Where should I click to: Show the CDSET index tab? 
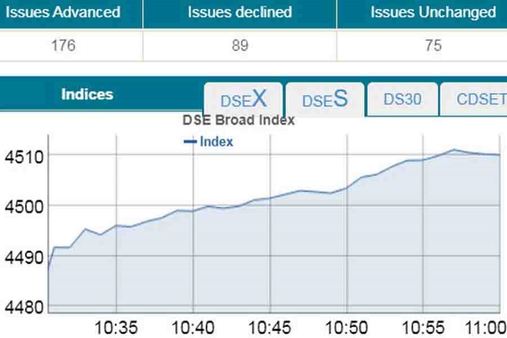point(478,100)
